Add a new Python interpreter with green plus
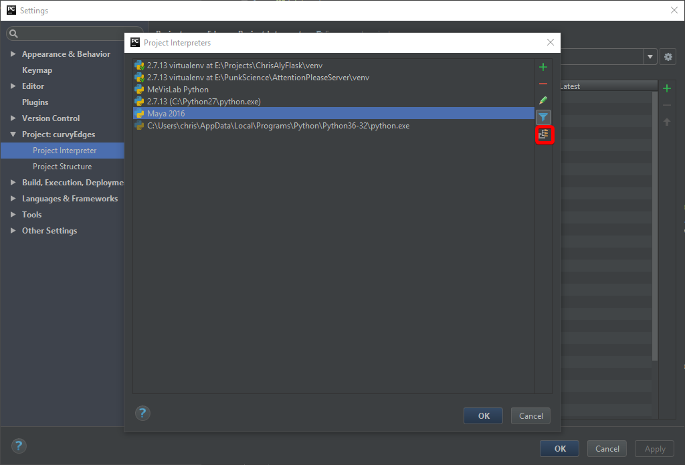 543,67
